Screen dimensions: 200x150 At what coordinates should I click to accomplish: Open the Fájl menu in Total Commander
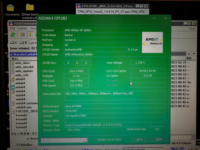pos(12,28)
